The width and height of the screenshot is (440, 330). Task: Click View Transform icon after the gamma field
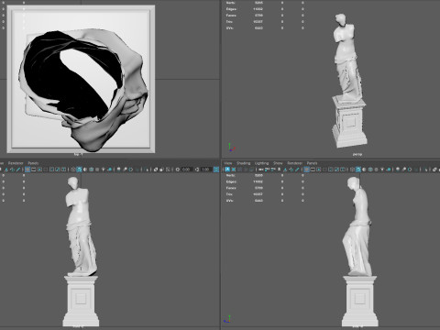pyautogui.click(x=216, y=170)
